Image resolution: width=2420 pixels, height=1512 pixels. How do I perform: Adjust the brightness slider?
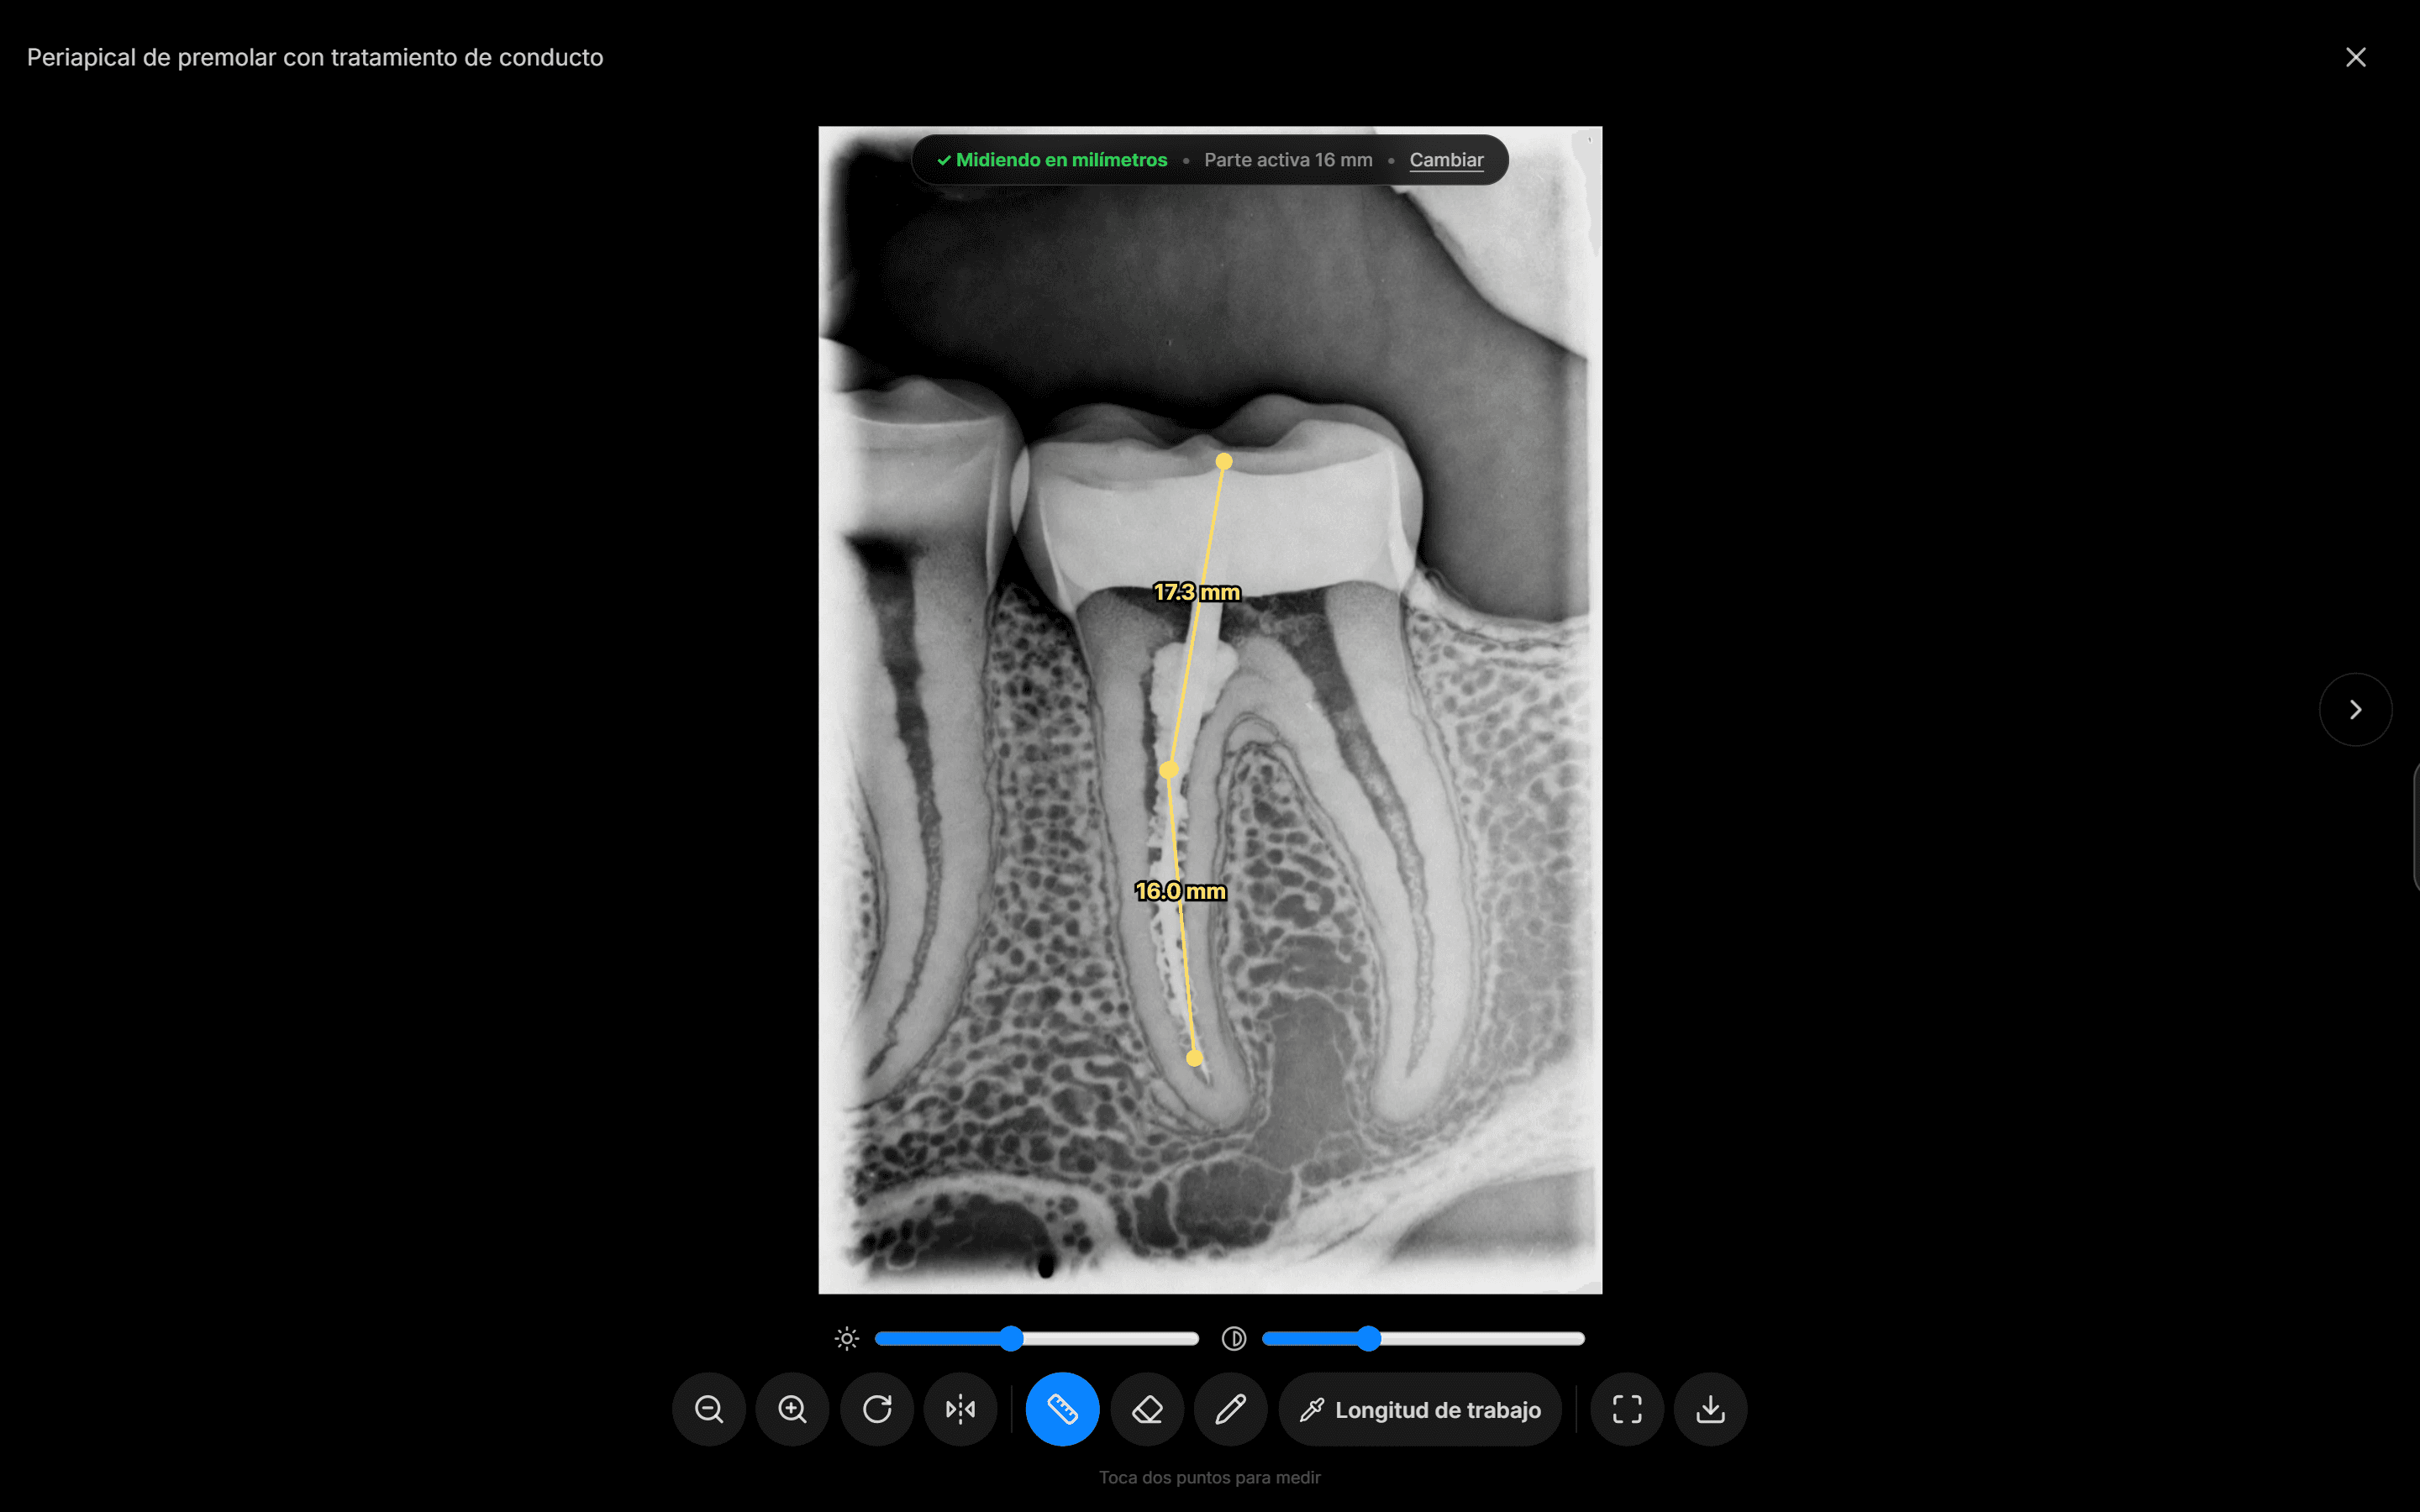point(1036,1338)
